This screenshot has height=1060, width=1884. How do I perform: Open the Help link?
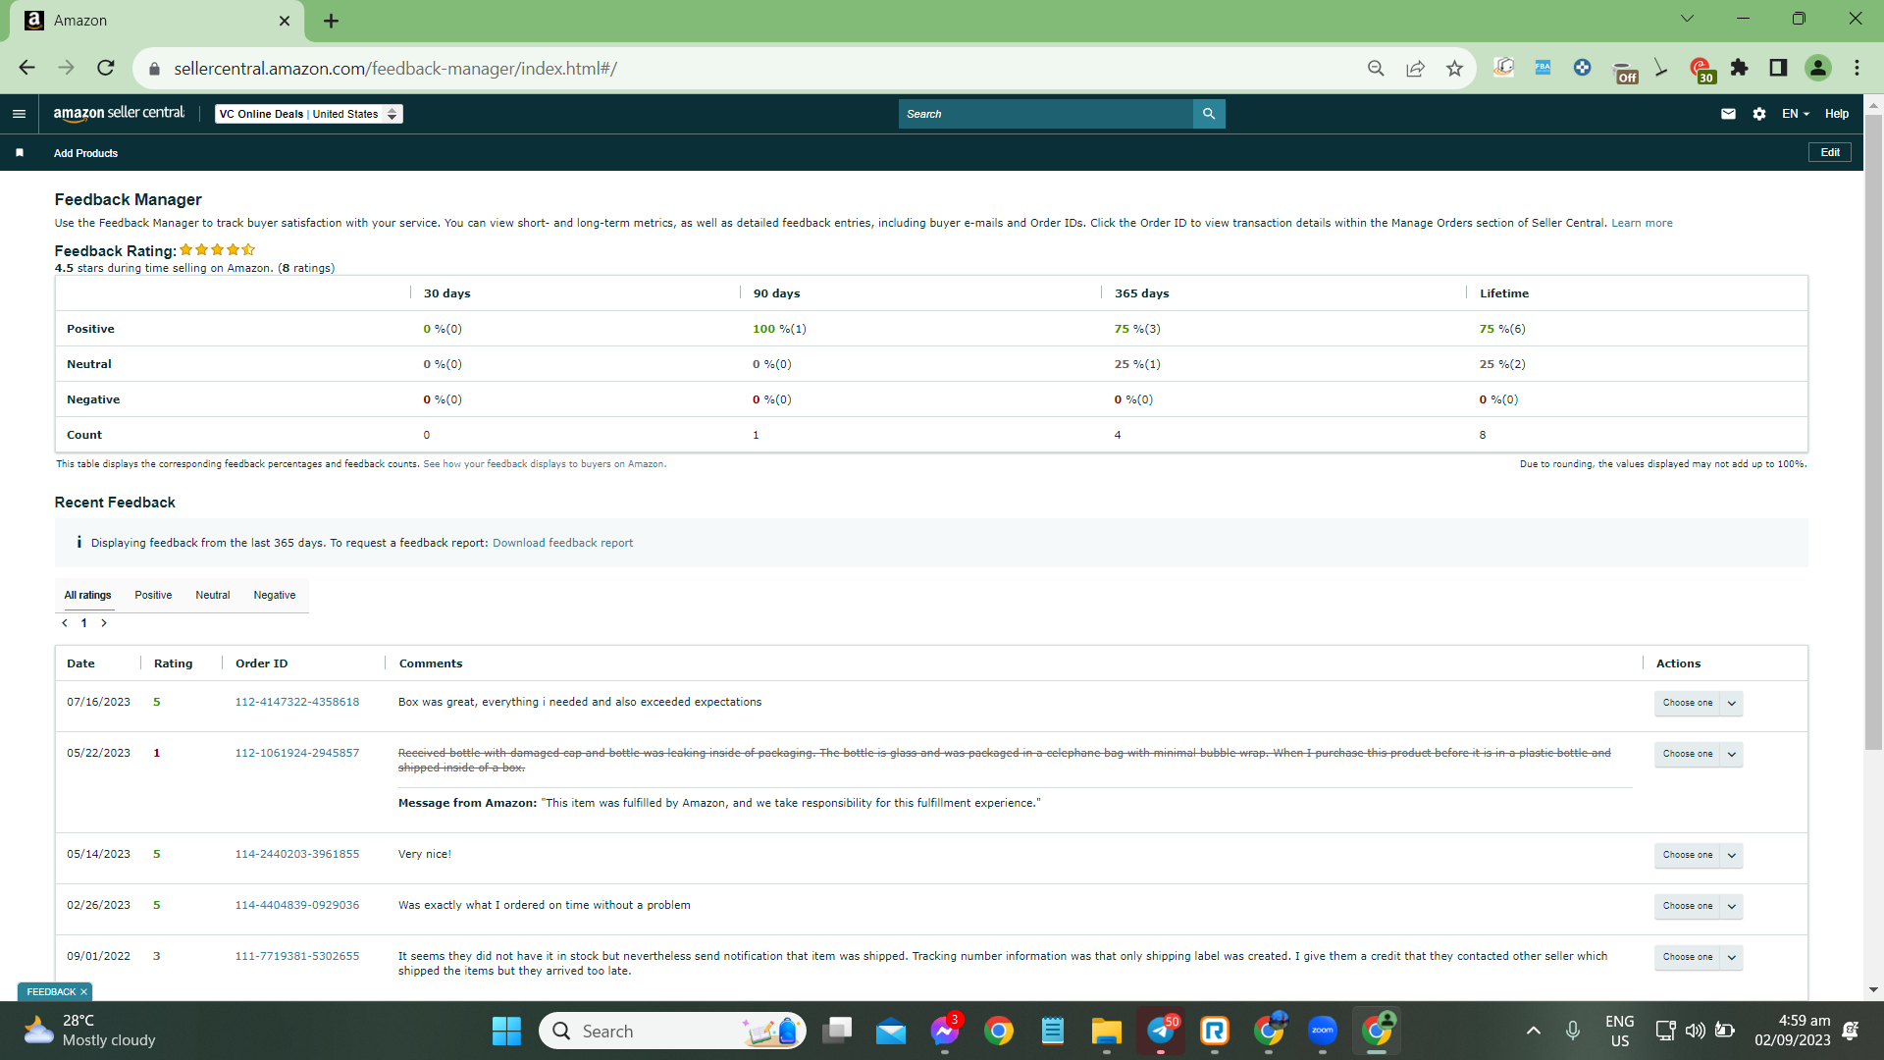[x=1837, y=114]
